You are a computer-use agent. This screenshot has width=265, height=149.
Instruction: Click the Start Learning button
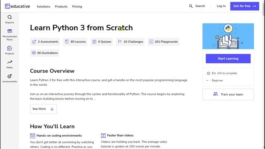click(x=228, y=59)
